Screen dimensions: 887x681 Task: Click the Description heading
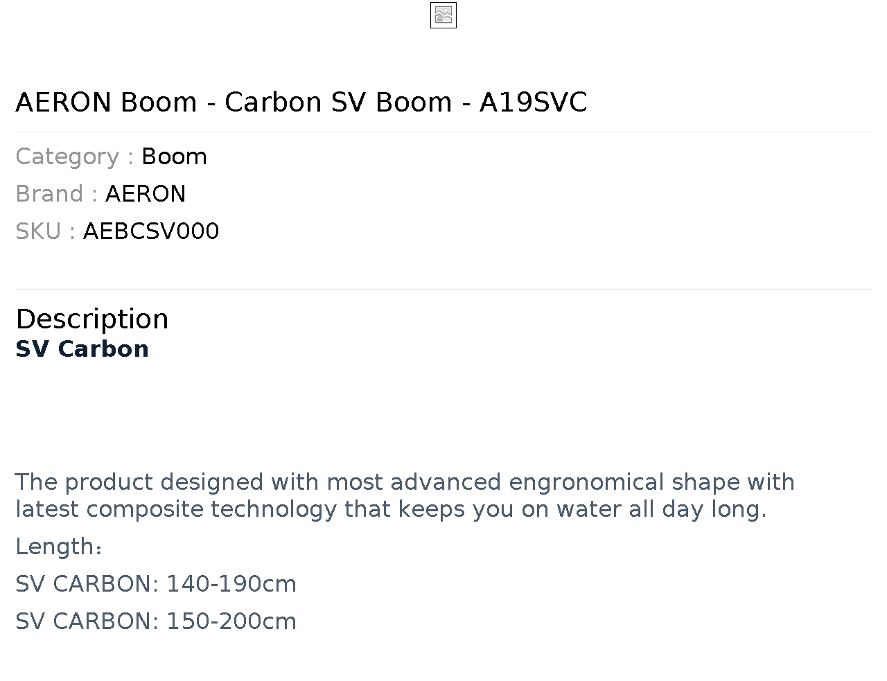pos(92,319)
